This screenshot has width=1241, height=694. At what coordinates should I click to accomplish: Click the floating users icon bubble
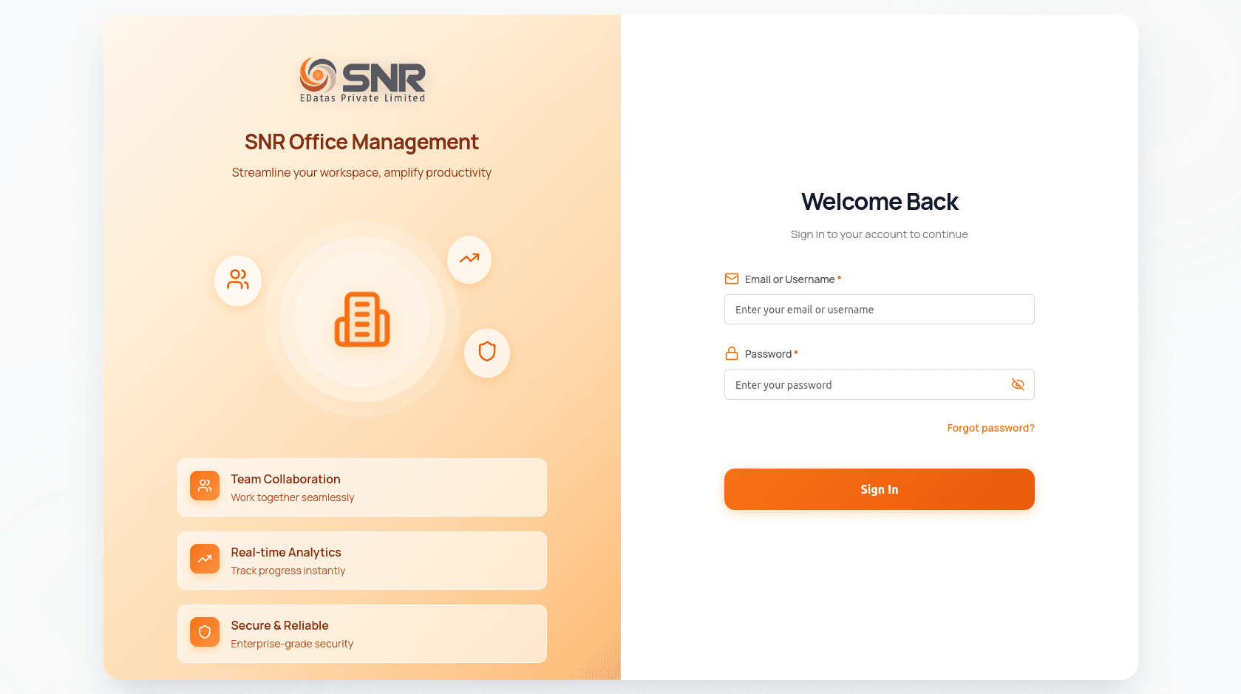point(238,280)
